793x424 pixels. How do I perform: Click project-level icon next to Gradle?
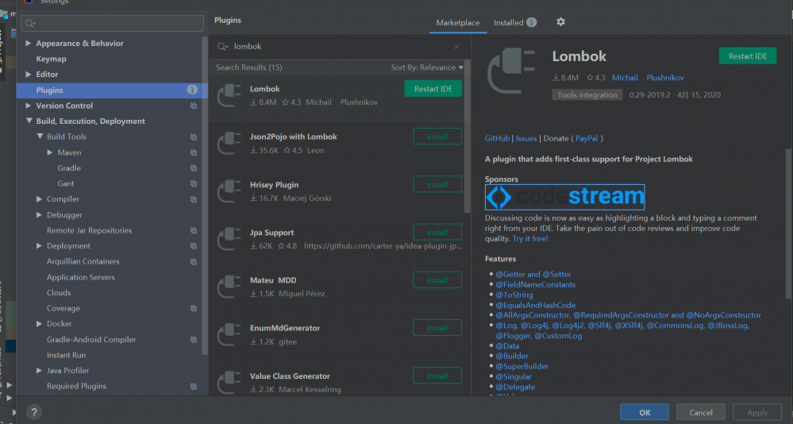click(193, 168)
